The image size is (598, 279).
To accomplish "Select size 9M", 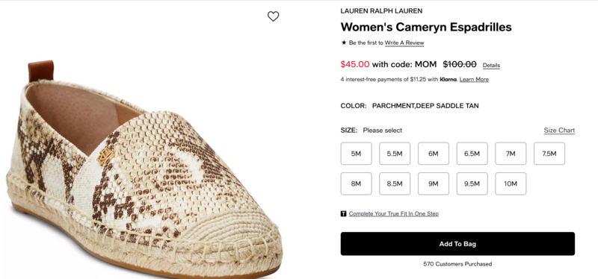I will click(x=434, y=184).
